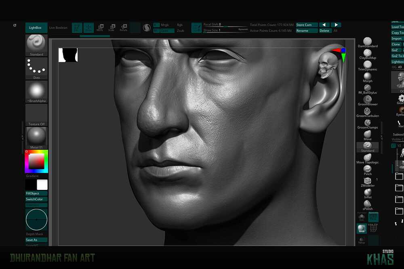Select the Inflat brush
404x269 pixels.
click(x=368, y=194)
